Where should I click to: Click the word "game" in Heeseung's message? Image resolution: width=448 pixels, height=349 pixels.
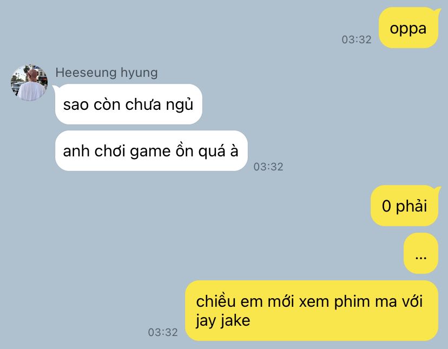(150, 152)
